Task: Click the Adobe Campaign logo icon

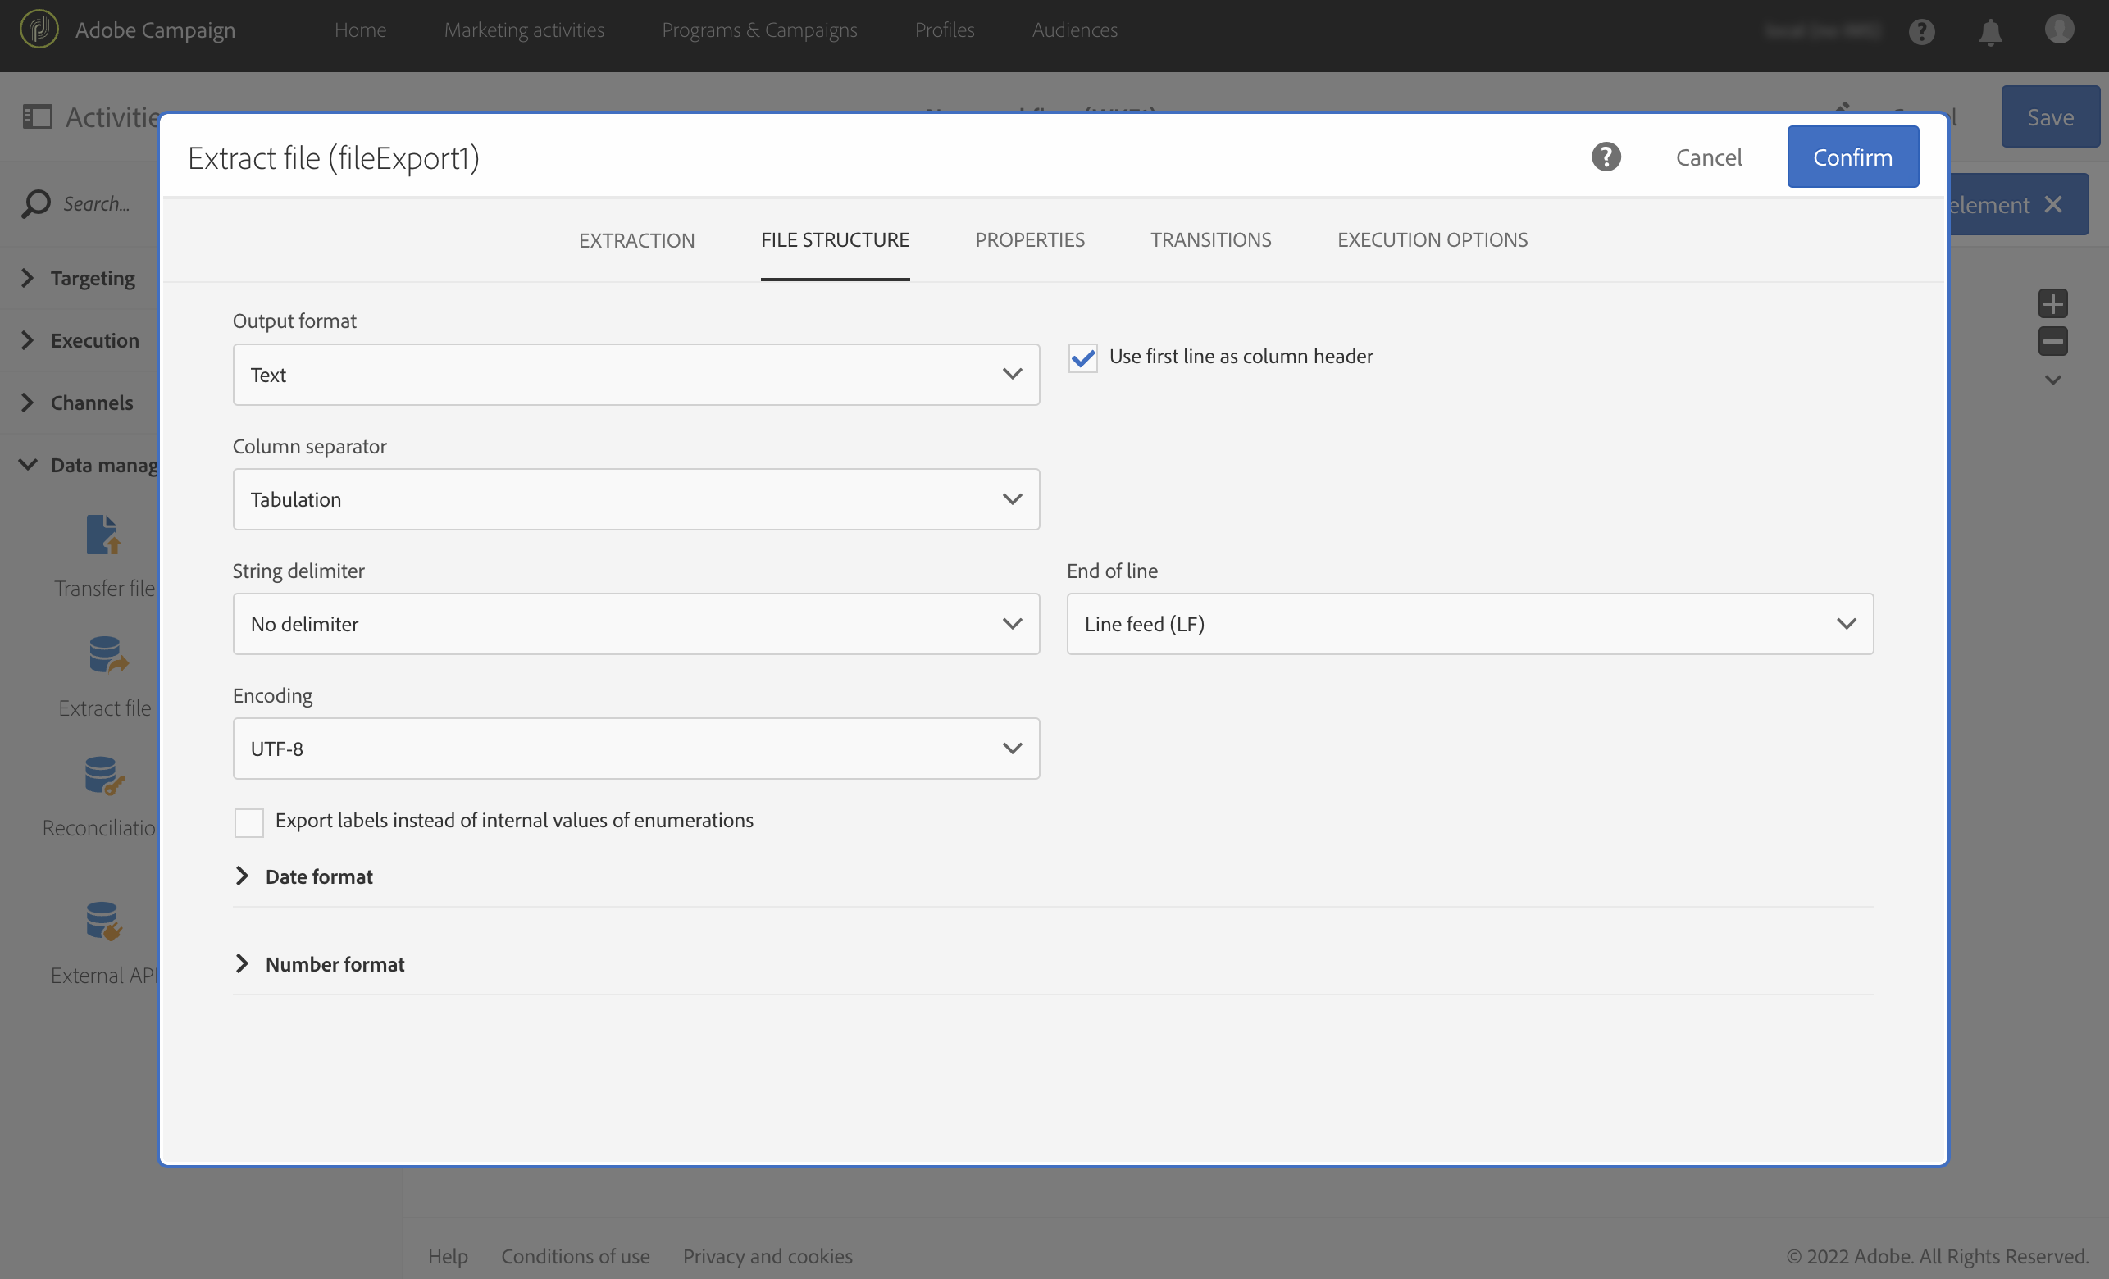Action: click(39, 30)
